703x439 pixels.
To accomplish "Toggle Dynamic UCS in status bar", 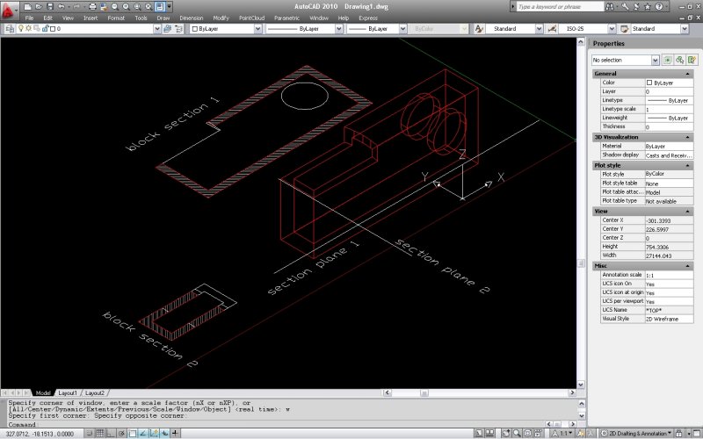I will 154,433.
